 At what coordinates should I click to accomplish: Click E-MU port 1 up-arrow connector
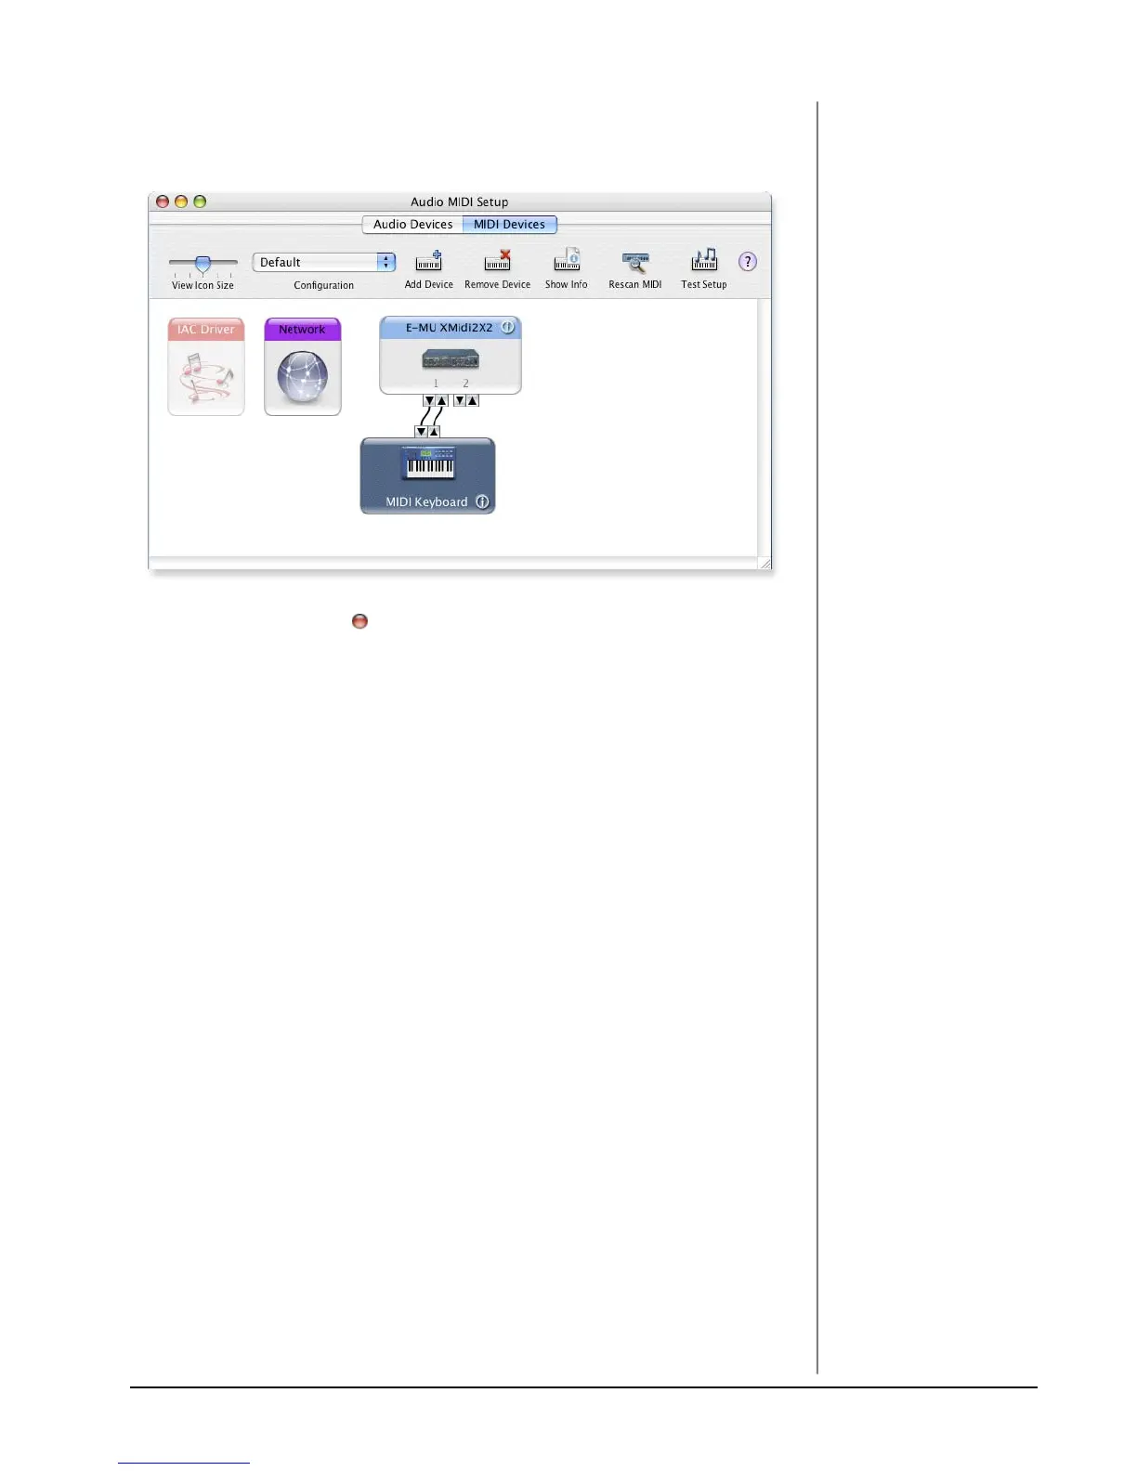click(442, 401)
